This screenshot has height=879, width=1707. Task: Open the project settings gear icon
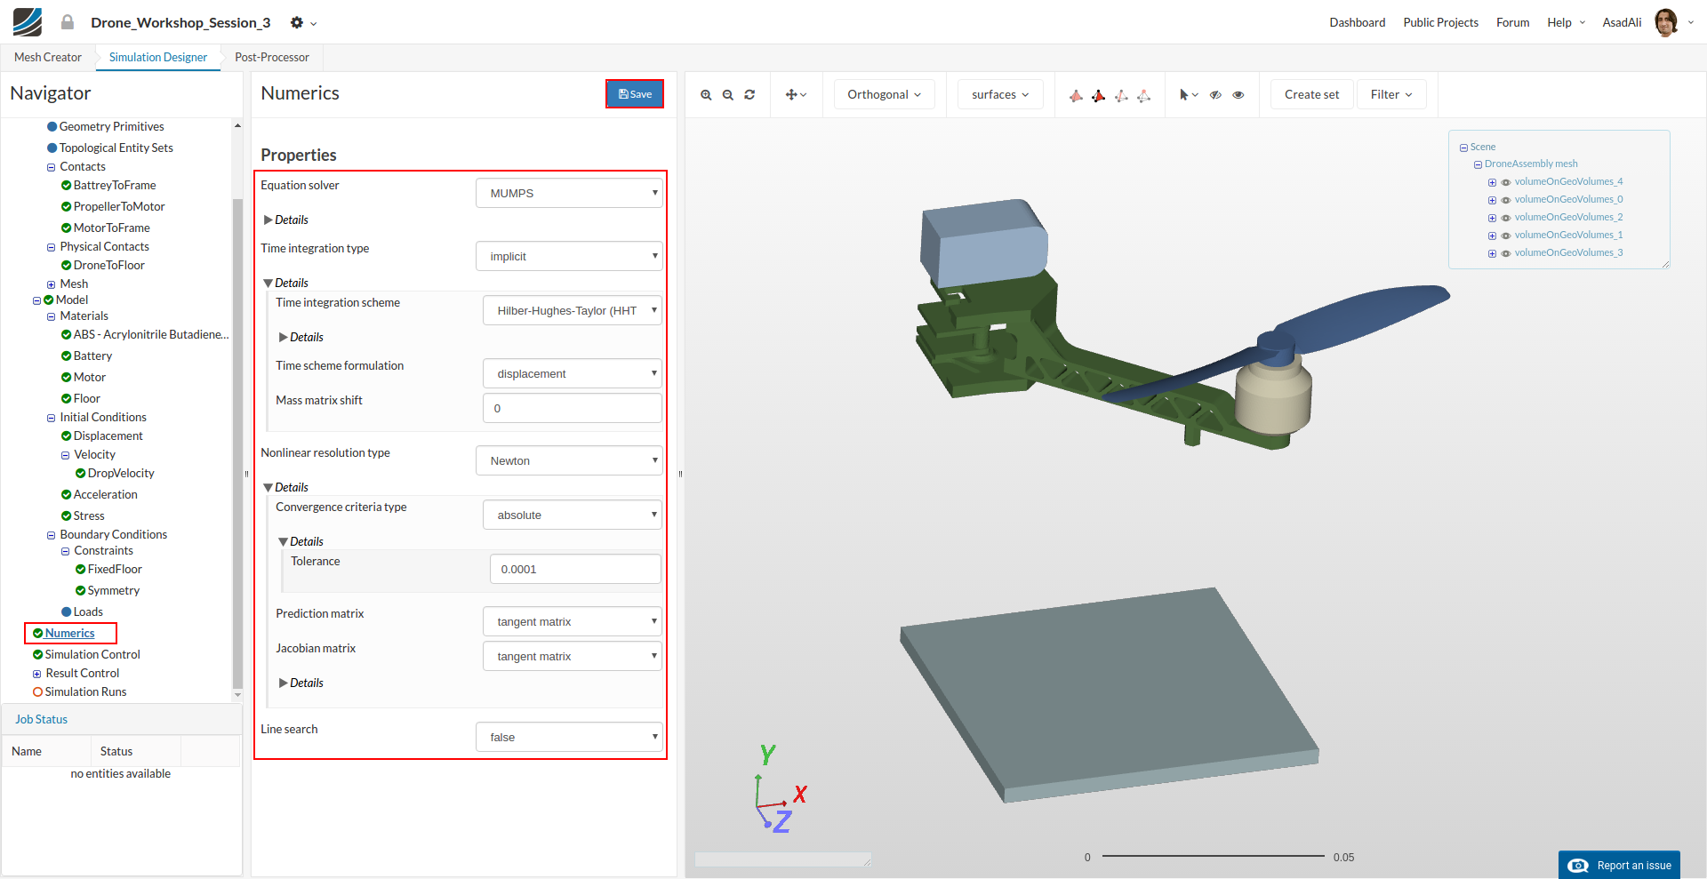pyautogui.click(x=297, y=22)
